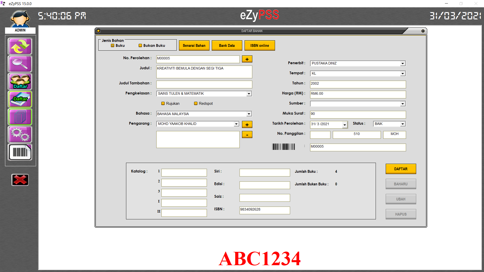Image resolution: width=484 pixels, height=272 pixels.
Task: Open the Penerbit dropdown list
Action: pos(403,63)
